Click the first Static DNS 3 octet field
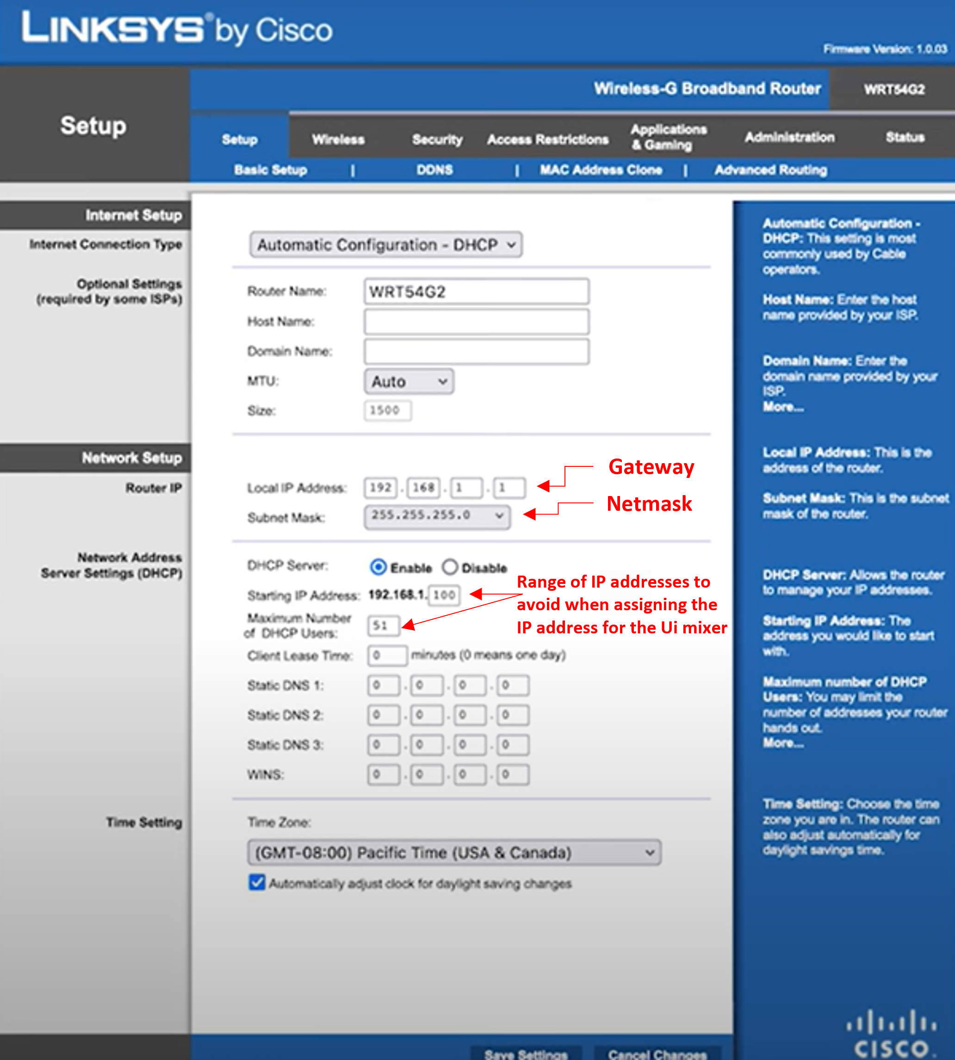The height and width of the screenshot is (1060, 955). tap(384, 744)
